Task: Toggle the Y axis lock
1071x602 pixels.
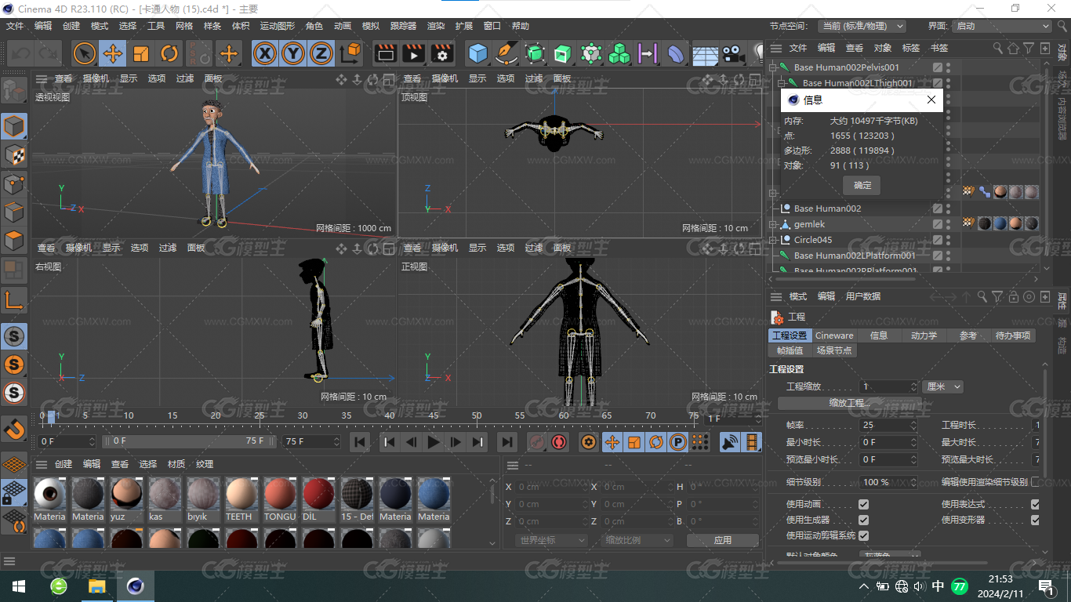Action: point(293,53)
